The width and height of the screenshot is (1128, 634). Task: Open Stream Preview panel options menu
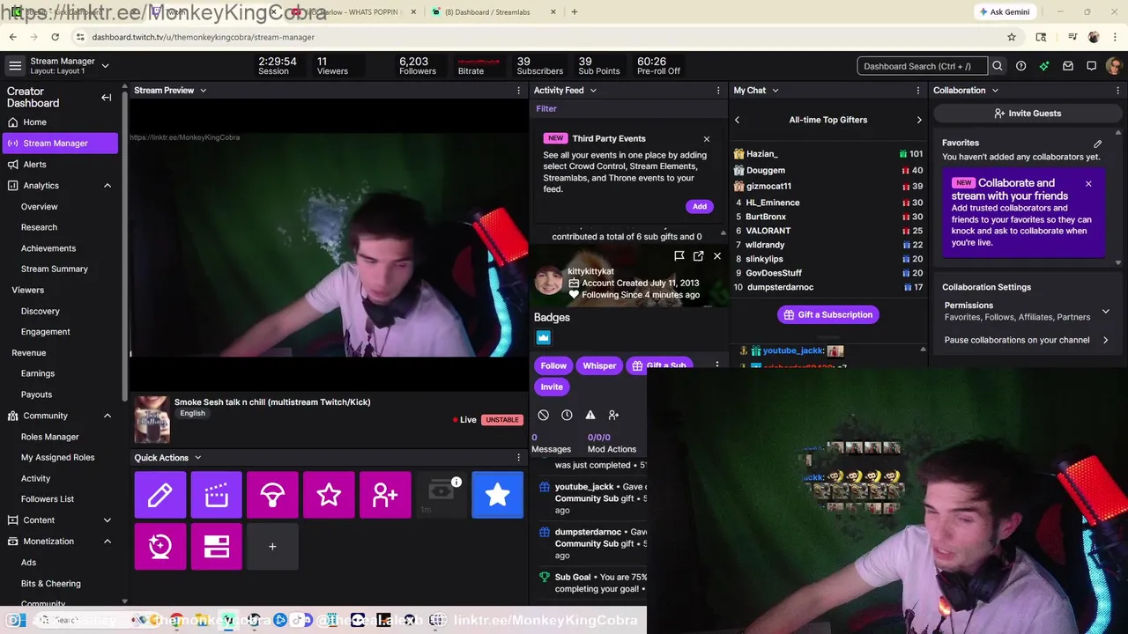(518, 90)
